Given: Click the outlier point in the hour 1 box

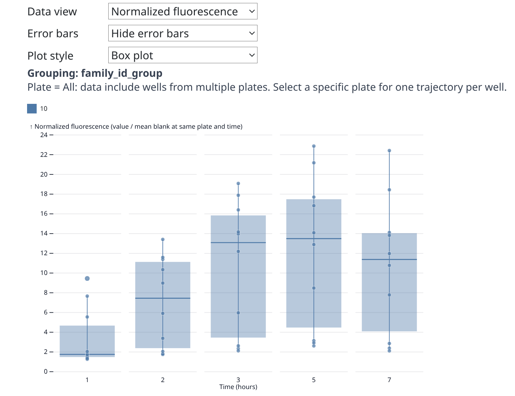Looking at the screenshot, I should coord(87,279).
